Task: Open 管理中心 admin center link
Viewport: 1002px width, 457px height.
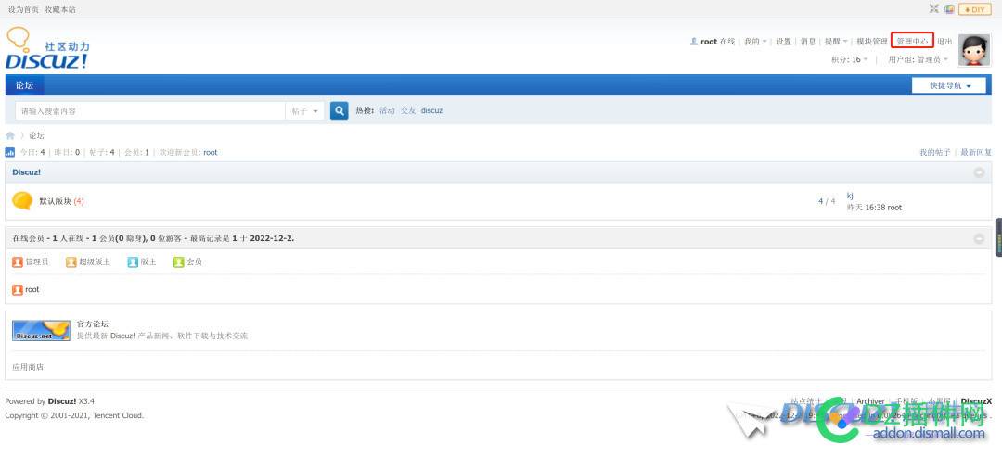Action: (913, 42)
